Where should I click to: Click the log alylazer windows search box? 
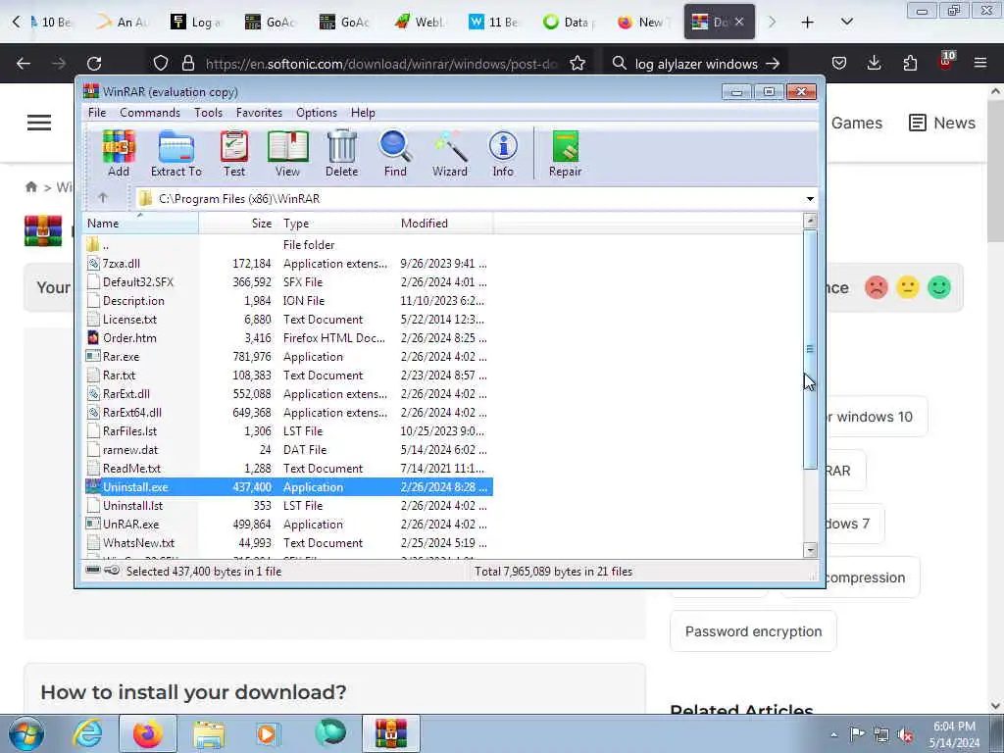[696, 64]
